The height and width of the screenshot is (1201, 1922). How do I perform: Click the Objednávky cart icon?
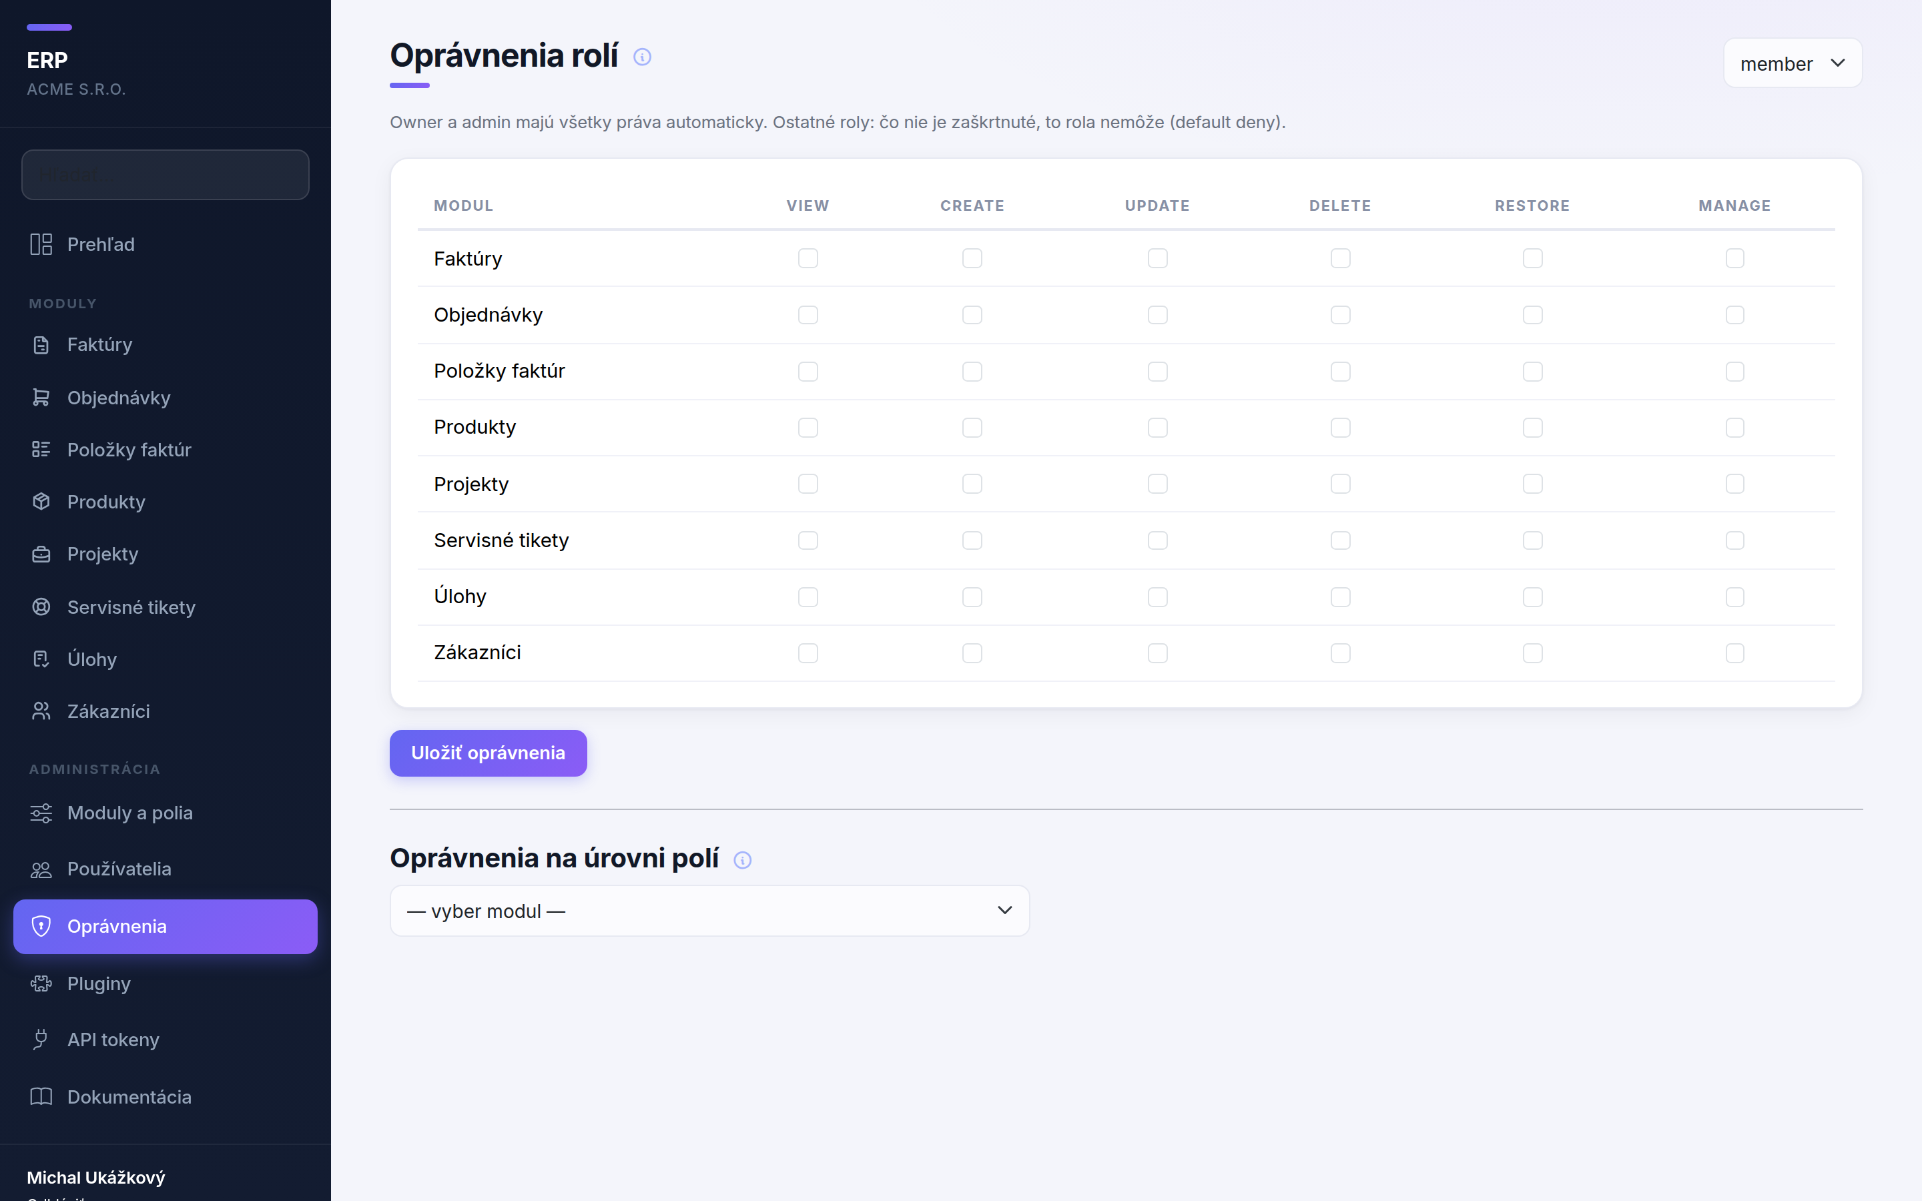[41, 397]
